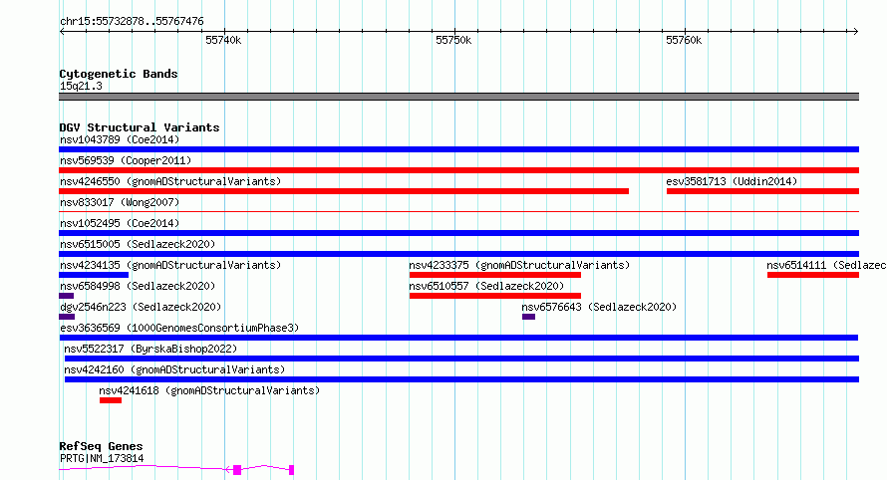Click small red bar under nsv4241618
887x480 pixels.
pyautogui.click(x=111, y=400)
